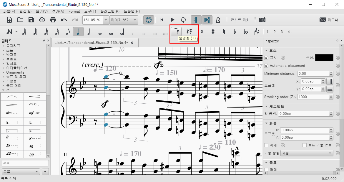Toggle pan score during playback

click(207, 20)
